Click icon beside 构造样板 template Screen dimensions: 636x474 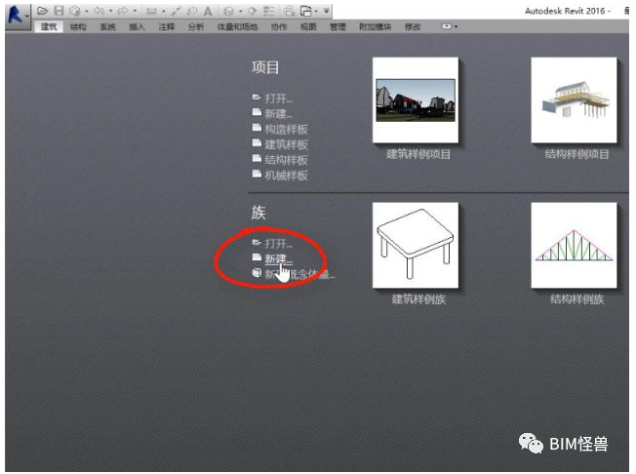click(x=257, y=129)
